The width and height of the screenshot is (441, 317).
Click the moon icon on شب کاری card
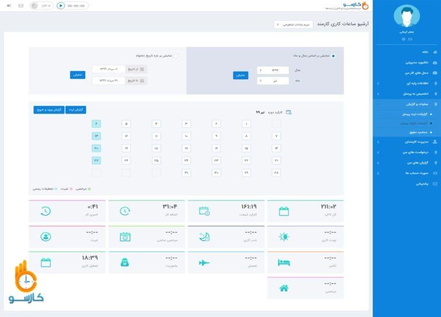click(204, 237)
